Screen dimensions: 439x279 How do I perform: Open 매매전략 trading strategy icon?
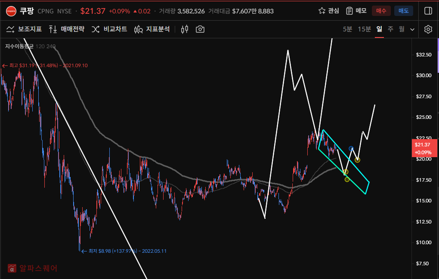coord(53,29)
